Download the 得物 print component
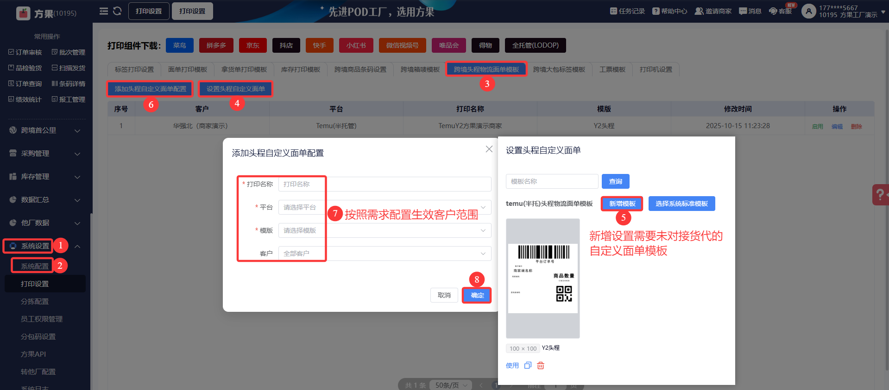This screenshot has width=889, height=390. tap(485, 45)
